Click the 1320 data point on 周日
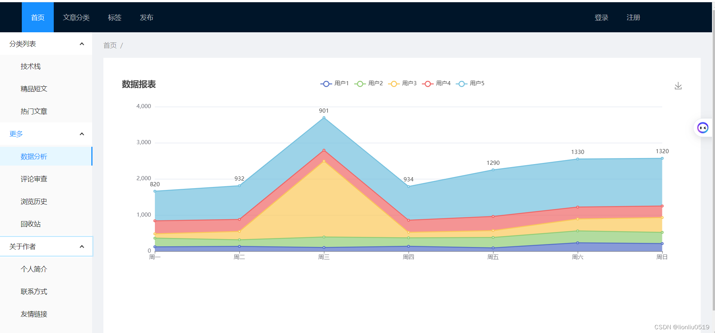This screenshot has width=715, height=333. click(662, 158)
